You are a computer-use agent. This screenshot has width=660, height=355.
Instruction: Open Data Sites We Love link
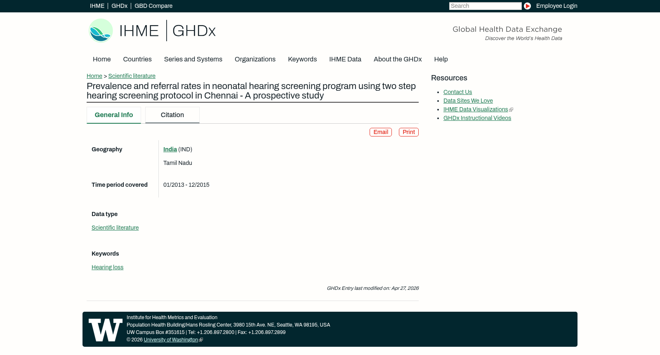(468, 101)
